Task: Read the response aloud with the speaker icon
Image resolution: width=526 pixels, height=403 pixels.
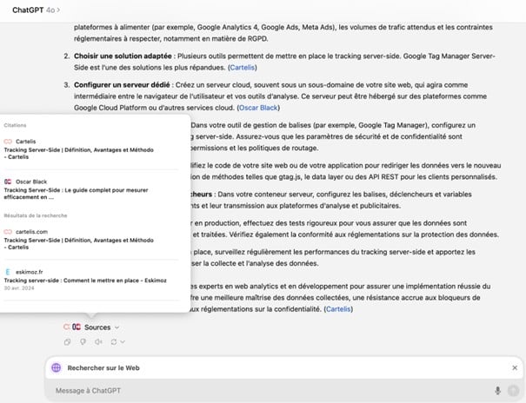Action: click(x=98, y=342)
